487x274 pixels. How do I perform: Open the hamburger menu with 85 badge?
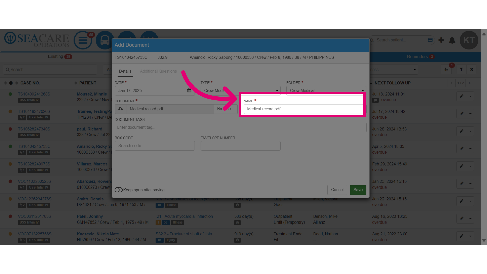click(83, 40)
